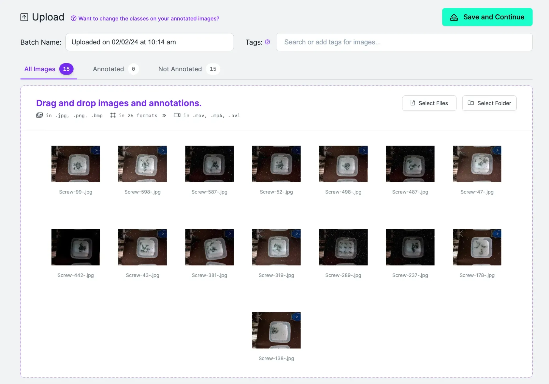The width and height of the screenshot is (549, 384).
Task: Open the Screw-289-.jpg thumbnail
Action: coord(343,247)
